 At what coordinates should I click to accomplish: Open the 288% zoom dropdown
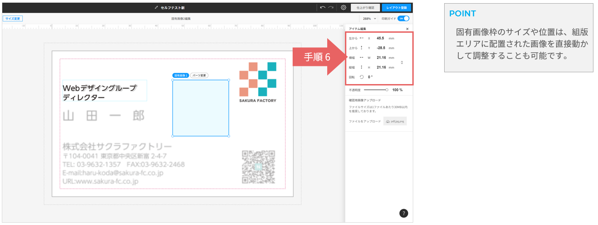coord(370,19)
